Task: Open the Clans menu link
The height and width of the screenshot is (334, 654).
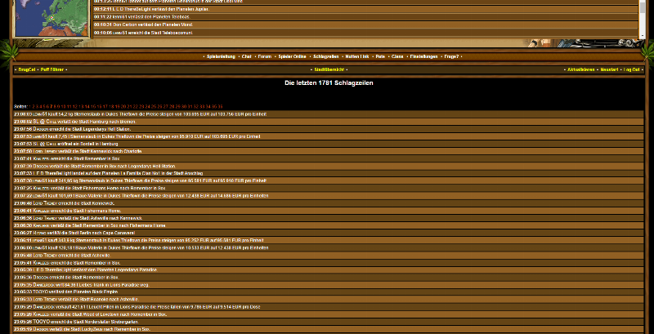Action: pos(397,56)
